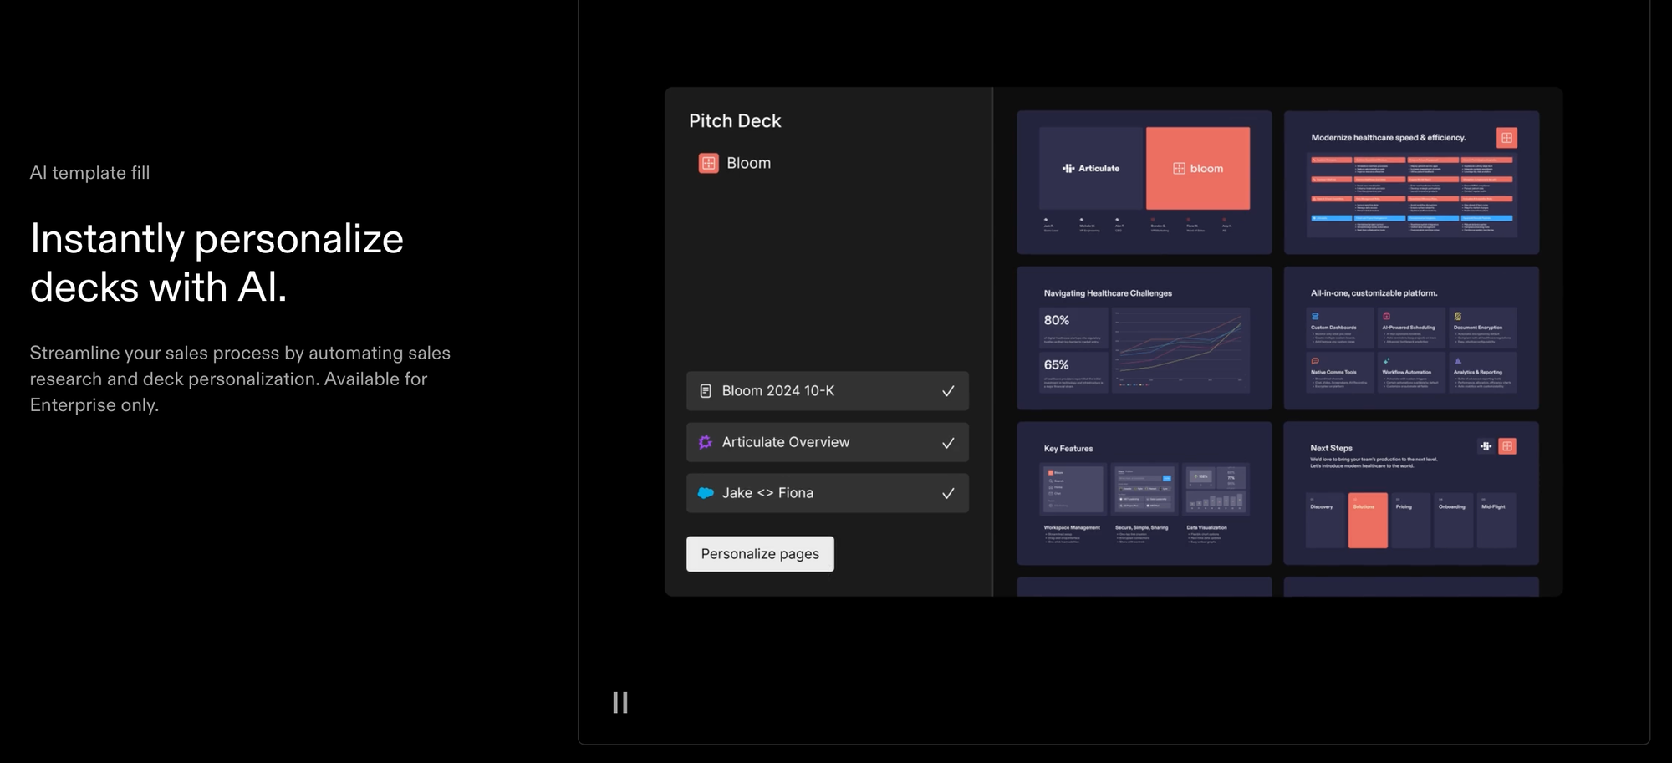Click the Articulate tile on the cover slide
Image resolution: width=1672 pixels, height=763 pixels.
pos(1091,168)
